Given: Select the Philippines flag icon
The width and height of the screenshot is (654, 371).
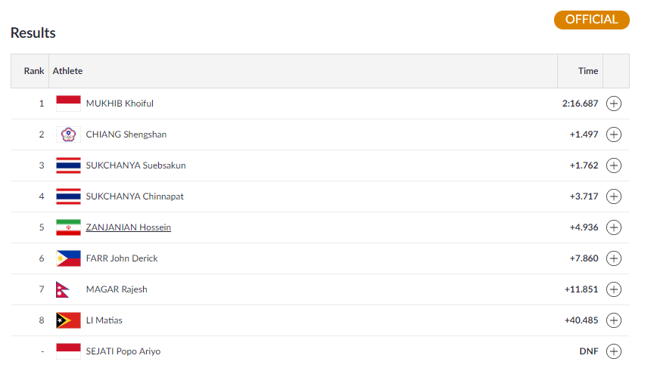Looking at the screenshot, I should [68, 258].
